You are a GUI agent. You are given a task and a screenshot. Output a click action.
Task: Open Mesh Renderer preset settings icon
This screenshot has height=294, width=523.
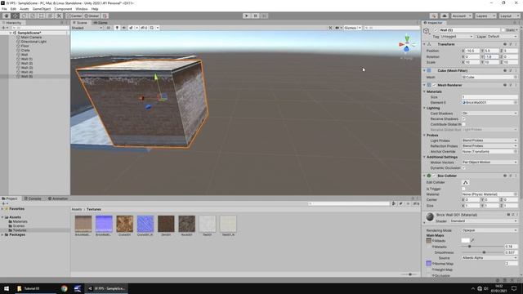(510, 85)
